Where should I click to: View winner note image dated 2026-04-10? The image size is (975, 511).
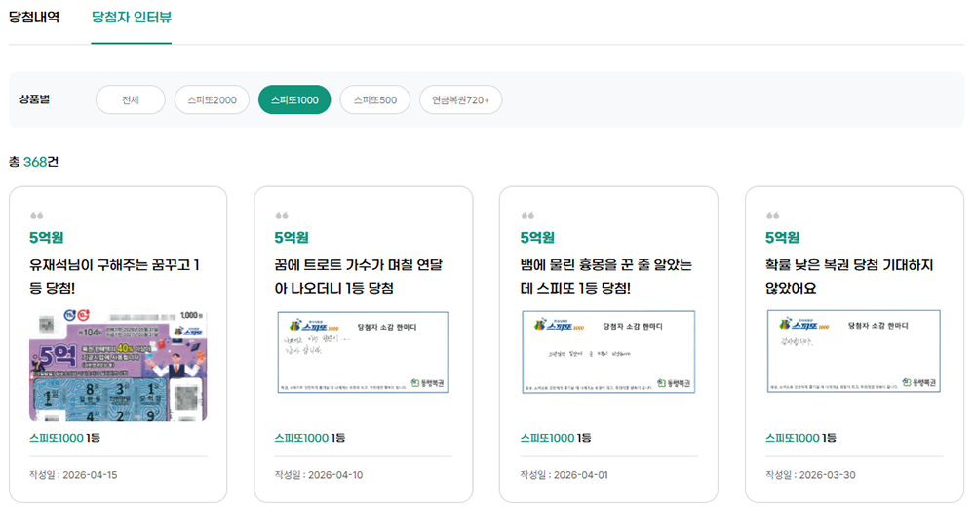[363, 352]
